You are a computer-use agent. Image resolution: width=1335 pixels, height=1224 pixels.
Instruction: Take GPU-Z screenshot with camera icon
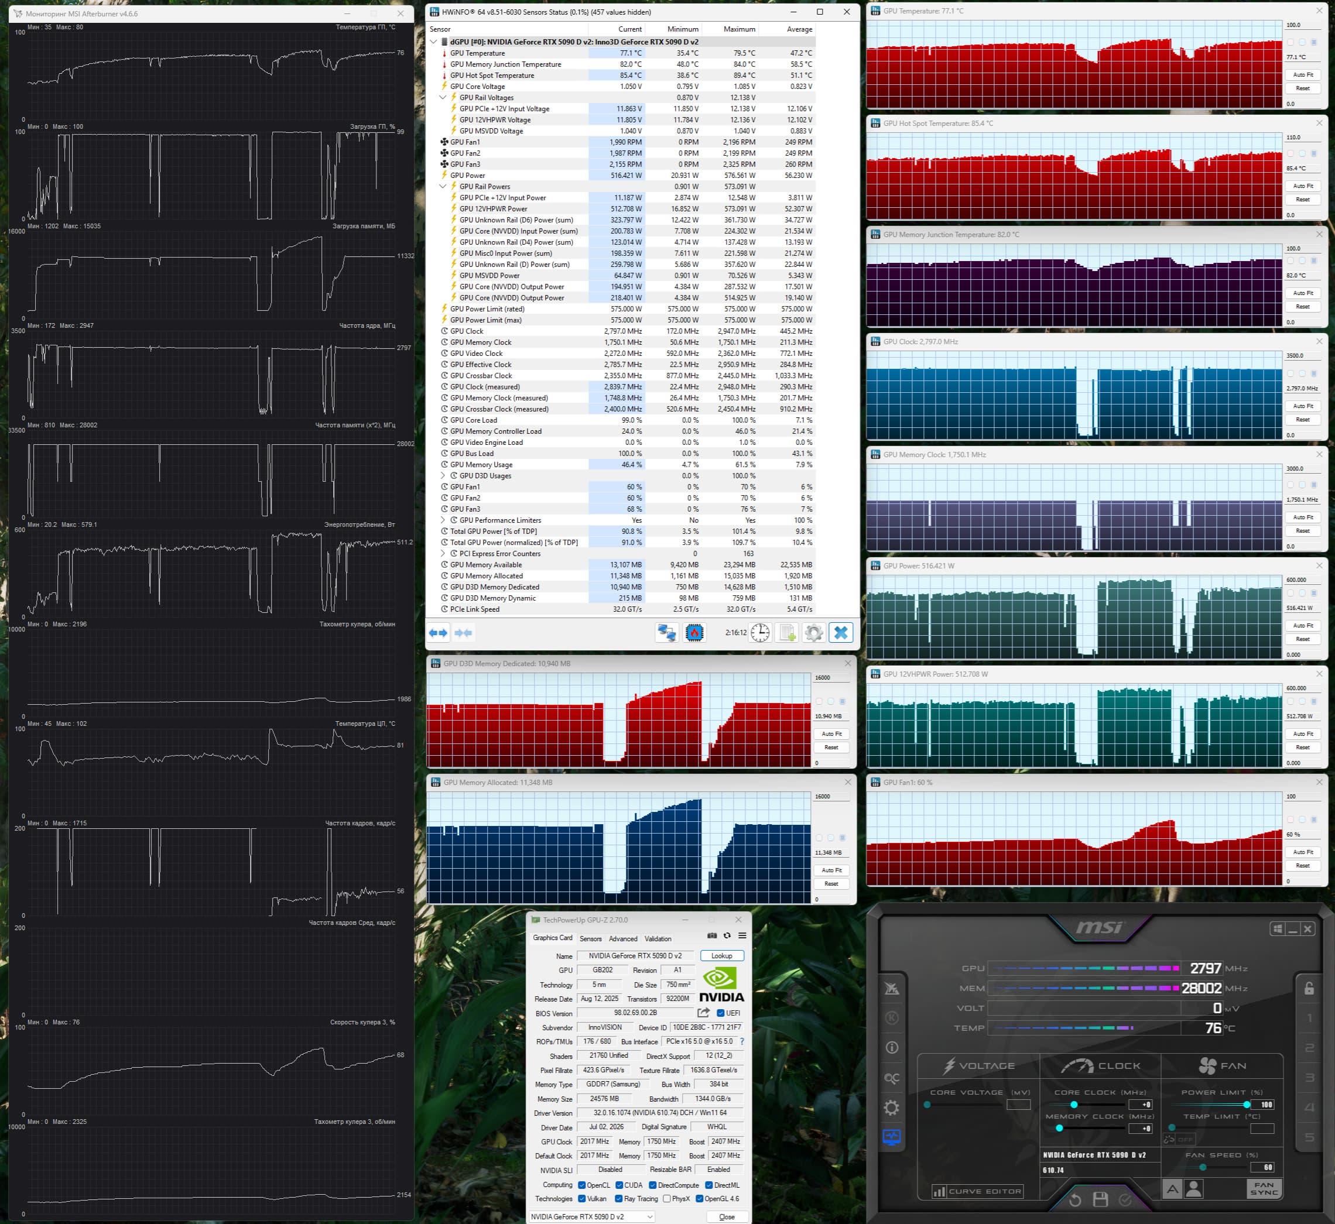[711, 935]
